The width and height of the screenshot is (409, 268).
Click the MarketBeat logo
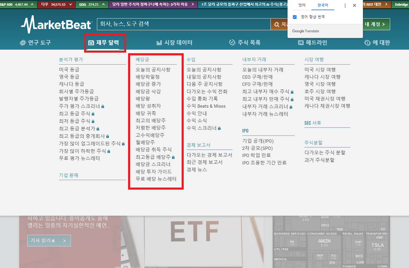tap(57, 24)
